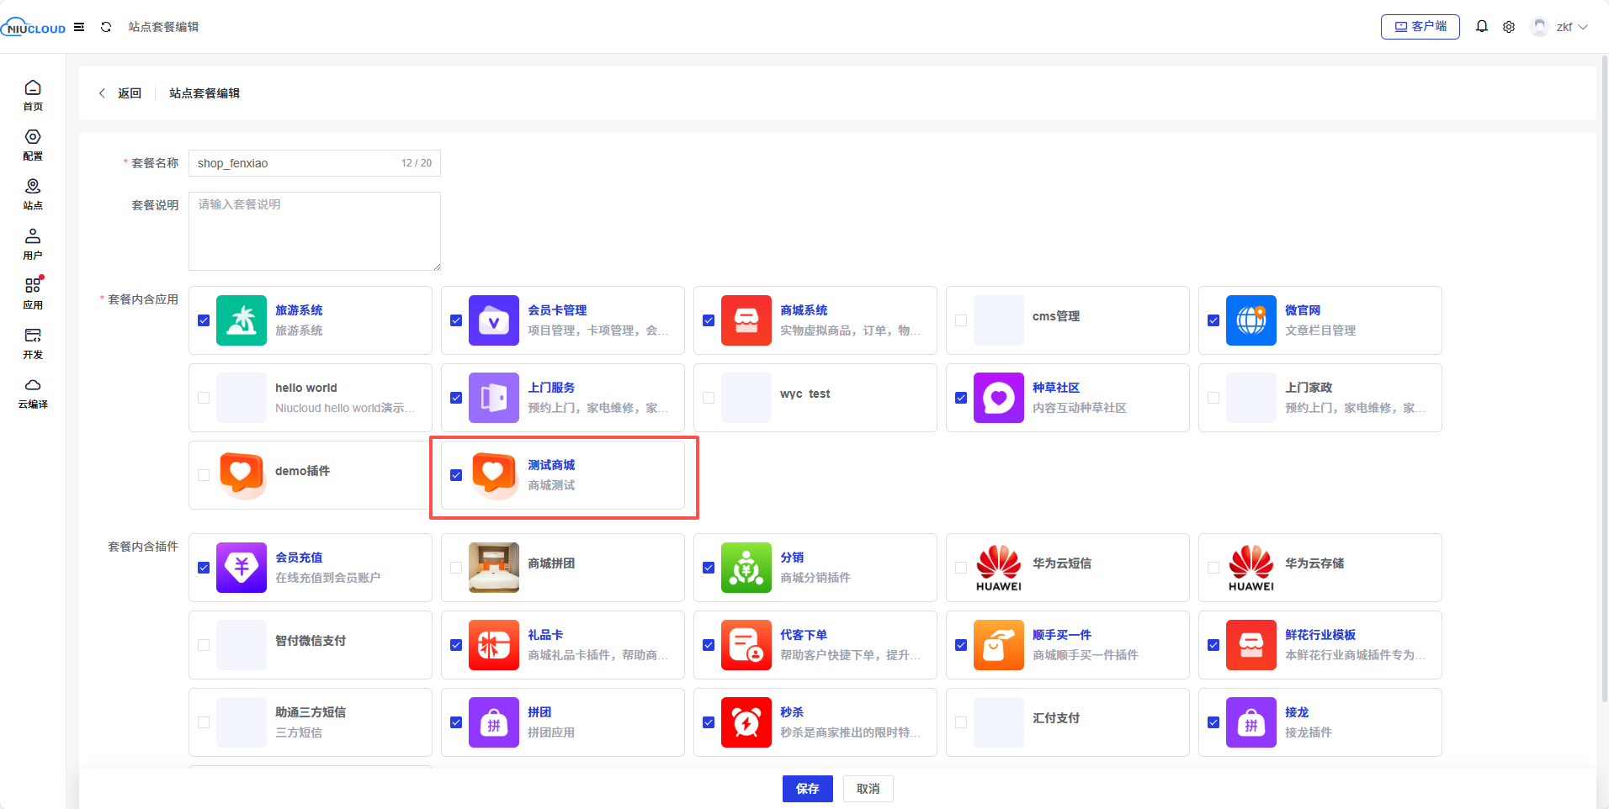Click the refresh icon in top bar
This screenshot has height=809, width=1609.
(x=106, y=26)
